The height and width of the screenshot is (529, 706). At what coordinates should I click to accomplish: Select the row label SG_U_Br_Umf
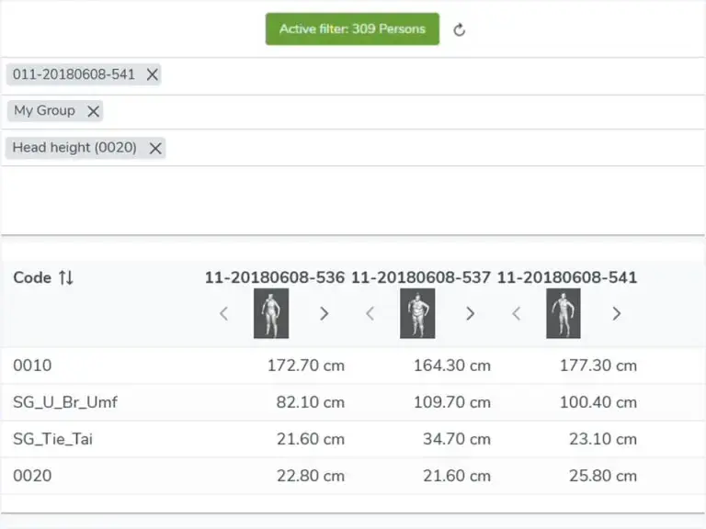65,402
